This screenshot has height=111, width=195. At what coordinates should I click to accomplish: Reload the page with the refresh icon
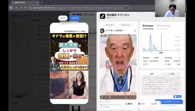[25, 8]
